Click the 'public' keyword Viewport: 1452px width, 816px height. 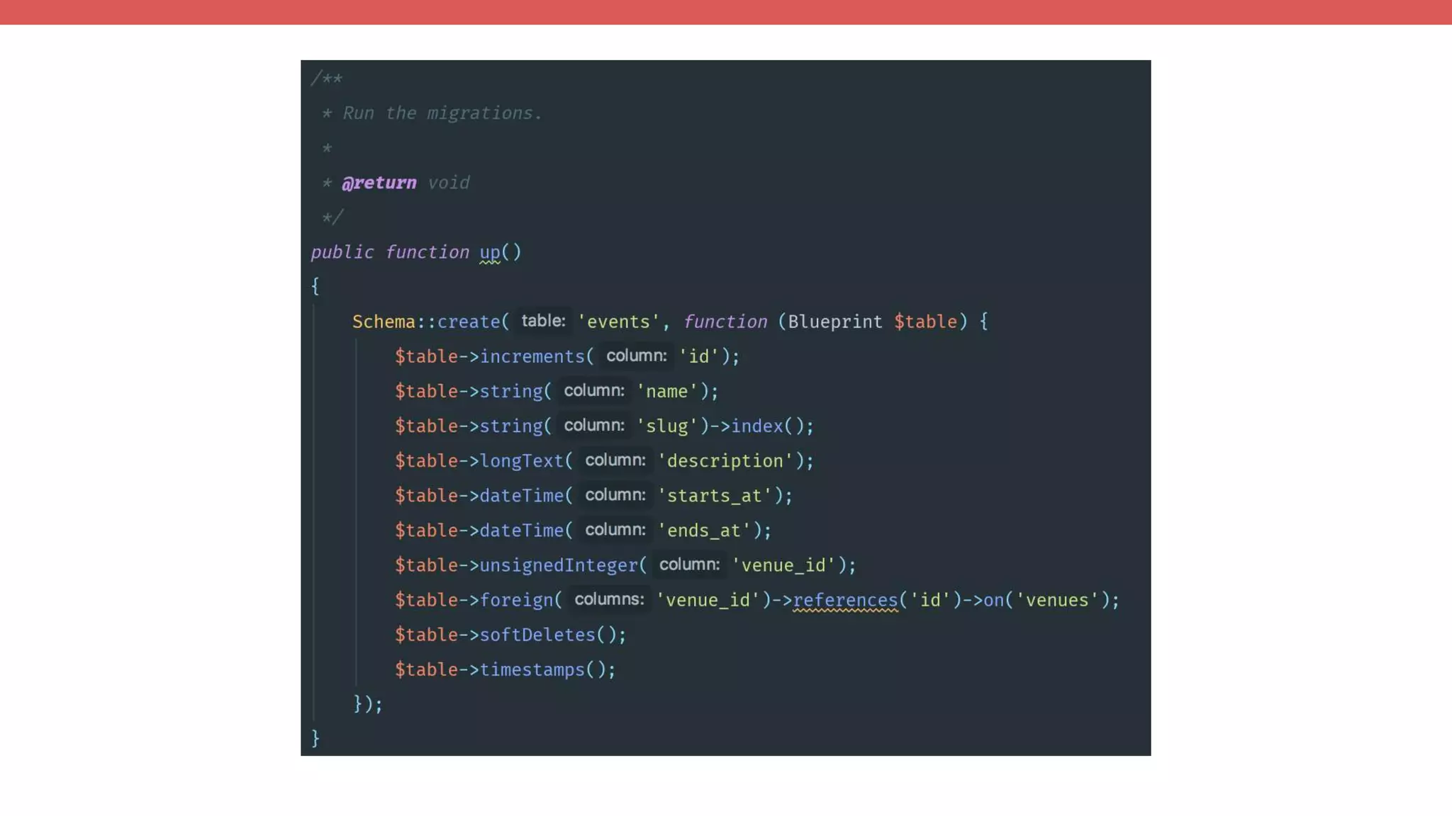(x=342, y=252)
